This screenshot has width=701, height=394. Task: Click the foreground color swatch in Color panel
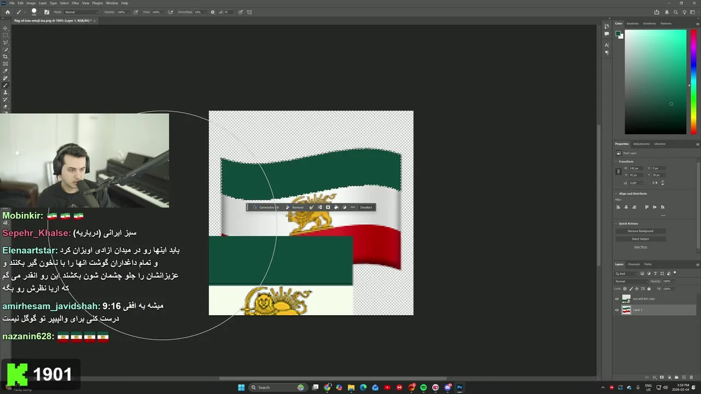pyautogui.click(x=618, y=34)
